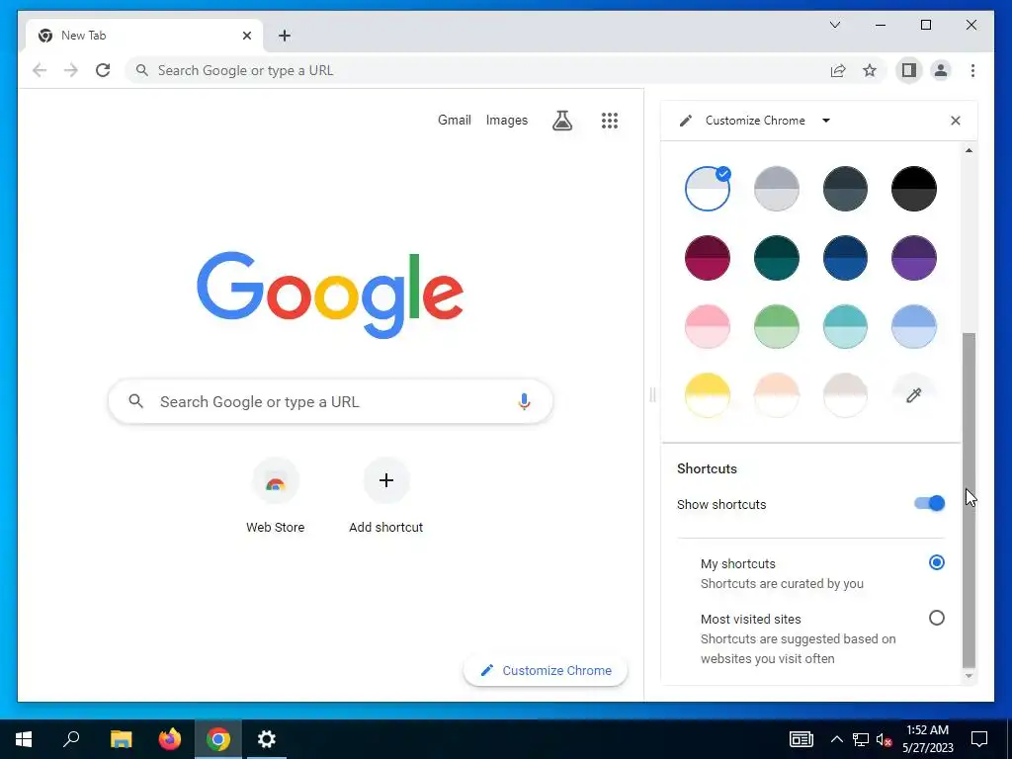This screenshot has height=759, width=1012.
Task: Expand the tab search chevron in title bar
Action: 835,25
